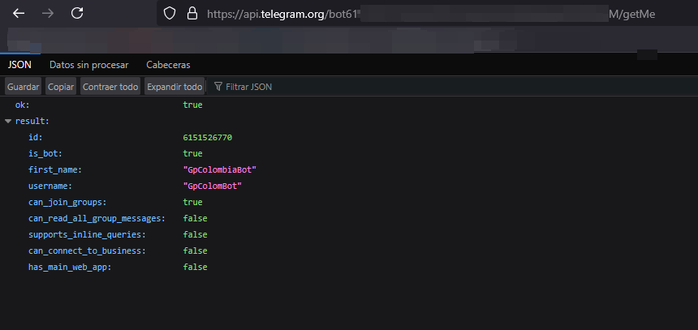
Task: Collapse the result node arrow
Action: [8, 121]
